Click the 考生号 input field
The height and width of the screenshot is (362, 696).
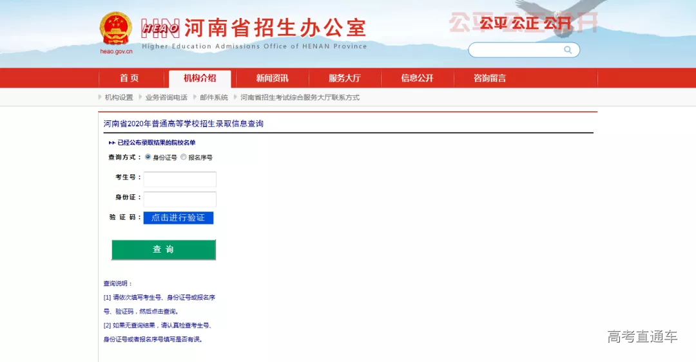pos(180,179)
